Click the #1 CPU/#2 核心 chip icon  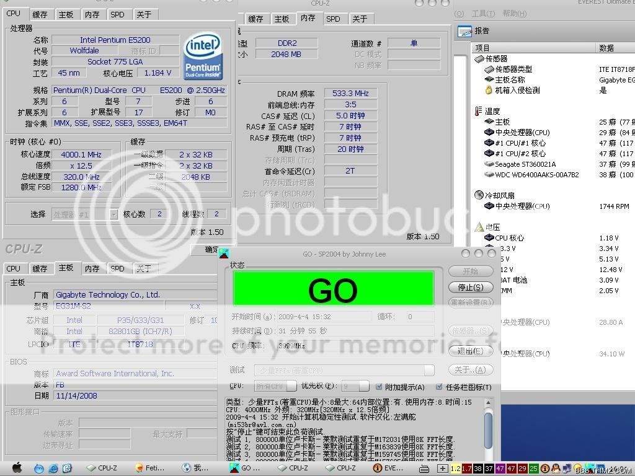pyautogui.click(x=489, y=154)
